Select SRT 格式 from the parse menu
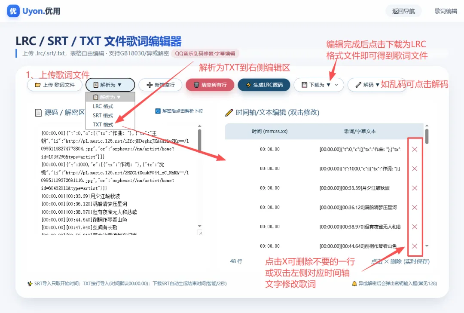The image size is (464, 313). tap(103, 116)
